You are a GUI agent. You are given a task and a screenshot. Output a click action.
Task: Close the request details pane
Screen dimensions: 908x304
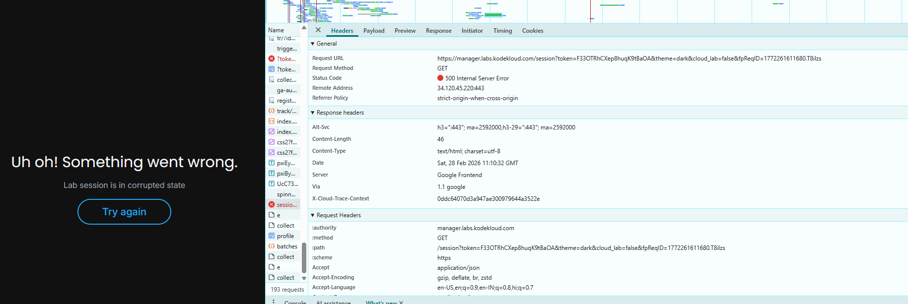point(318,30)
